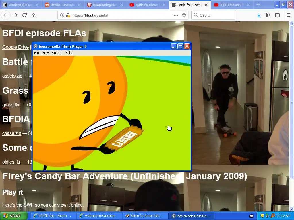
Task: Download chase.zip link
Action: point(11,133)
